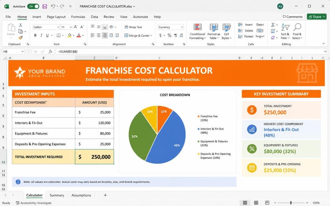Click the AS account avatar
Viewport: 330px width, 206px height.
point(280,6)
